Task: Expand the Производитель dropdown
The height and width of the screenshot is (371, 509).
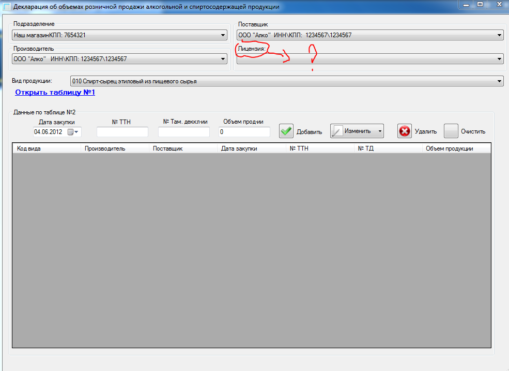Action: pyautogui.click(x=223, y=59)
